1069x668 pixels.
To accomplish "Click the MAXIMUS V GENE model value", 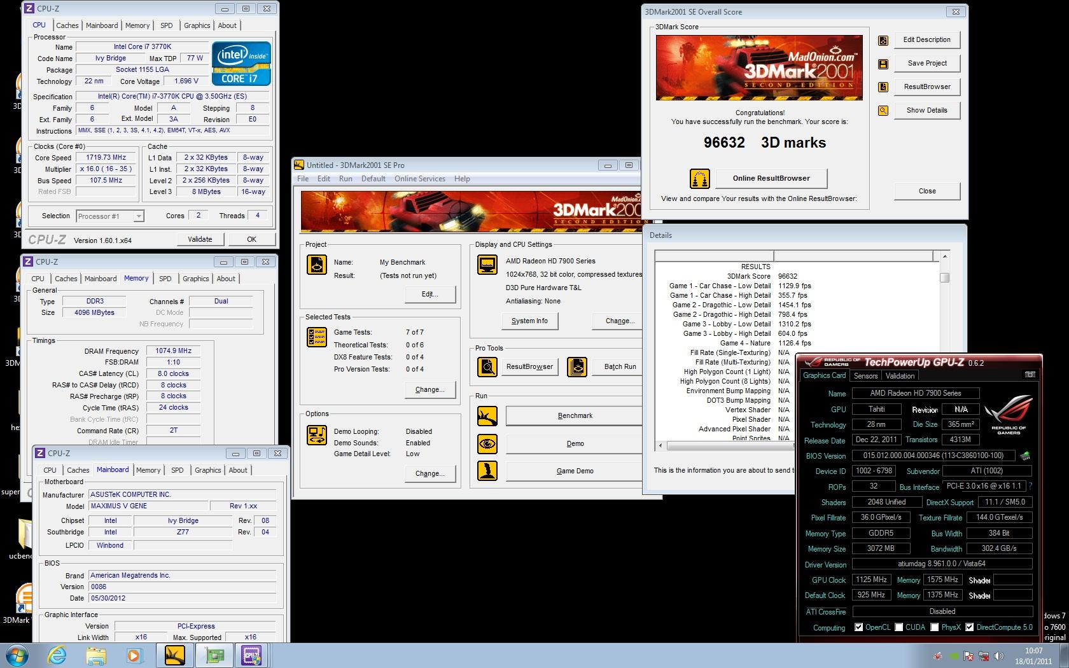I will (x=148, y=506).
